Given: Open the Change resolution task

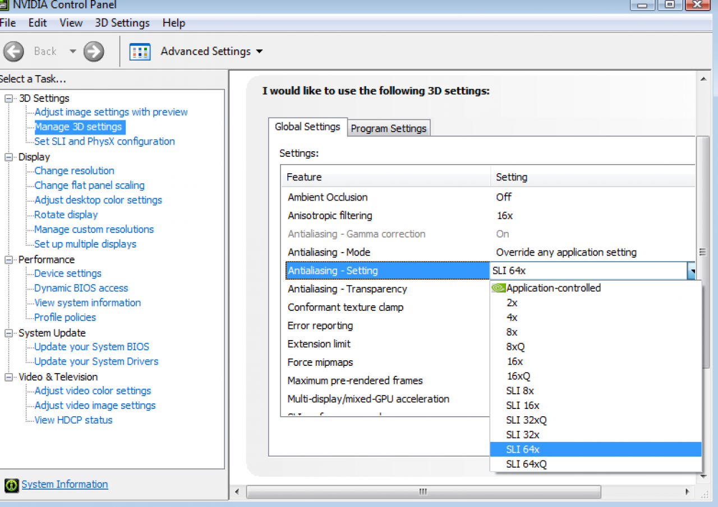Looking at the screenshot, I should coord(74,171).
